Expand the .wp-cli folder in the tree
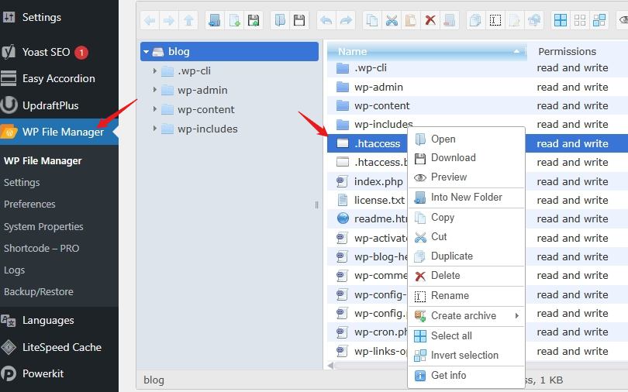The height and width of the screenshot is (392, 628). [154, 70]
